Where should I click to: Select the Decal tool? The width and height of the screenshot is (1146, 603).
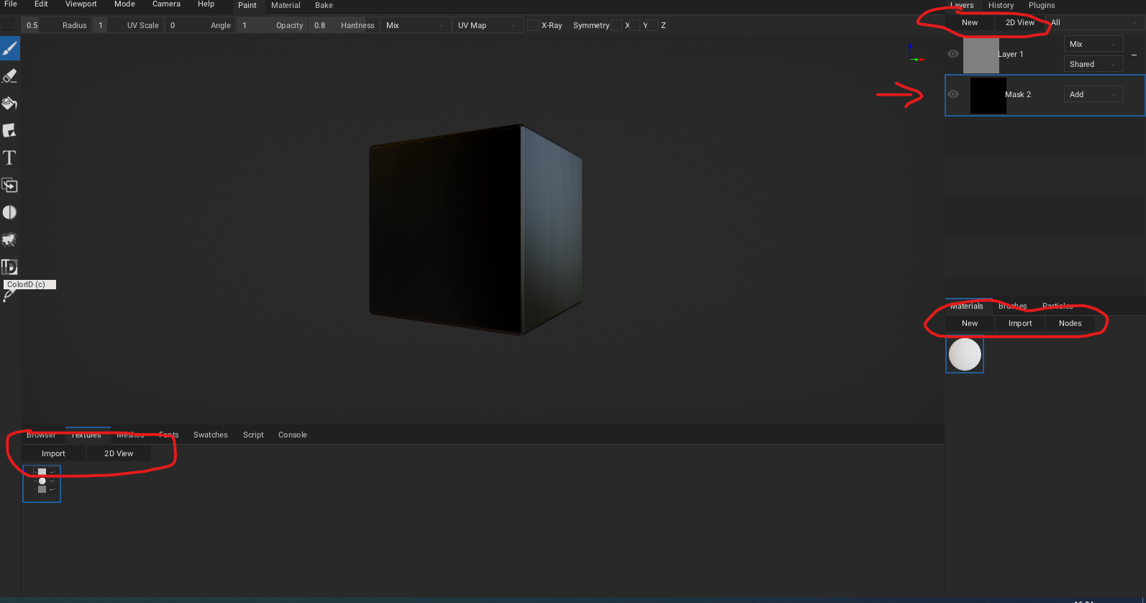coord(10,131)
